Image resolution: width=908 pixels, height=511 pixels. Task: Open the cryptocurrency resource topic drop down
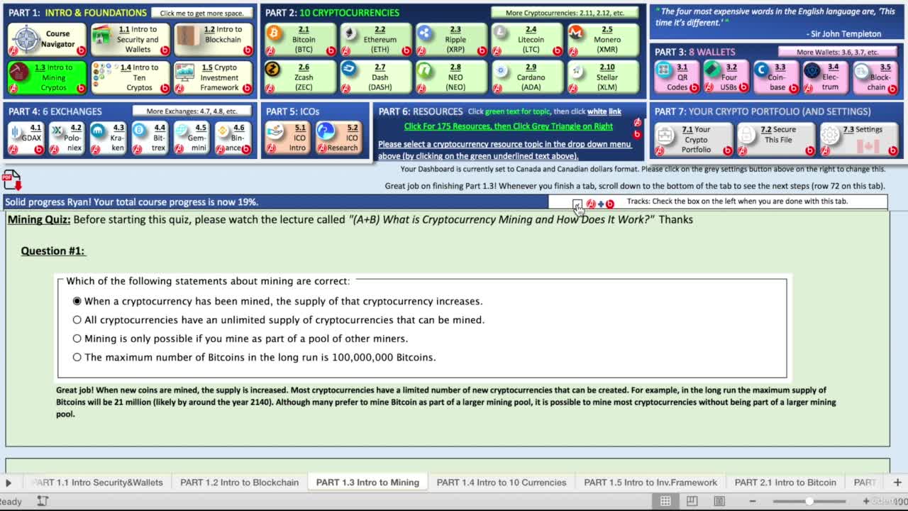pos(504,150)
